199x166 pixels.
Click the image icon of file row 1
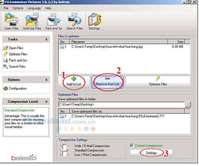coord(62,47)
